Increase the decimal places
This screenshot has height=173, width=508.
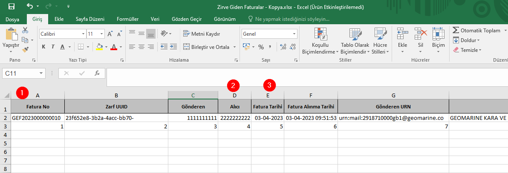283,47
